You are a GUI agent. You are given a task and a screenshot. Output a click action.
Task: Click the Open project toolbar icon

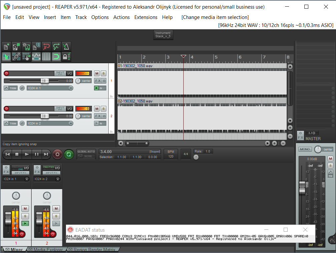click(x=16, y=47)
